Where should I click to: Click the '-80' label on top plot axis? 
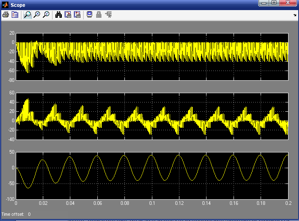(11, 80)
